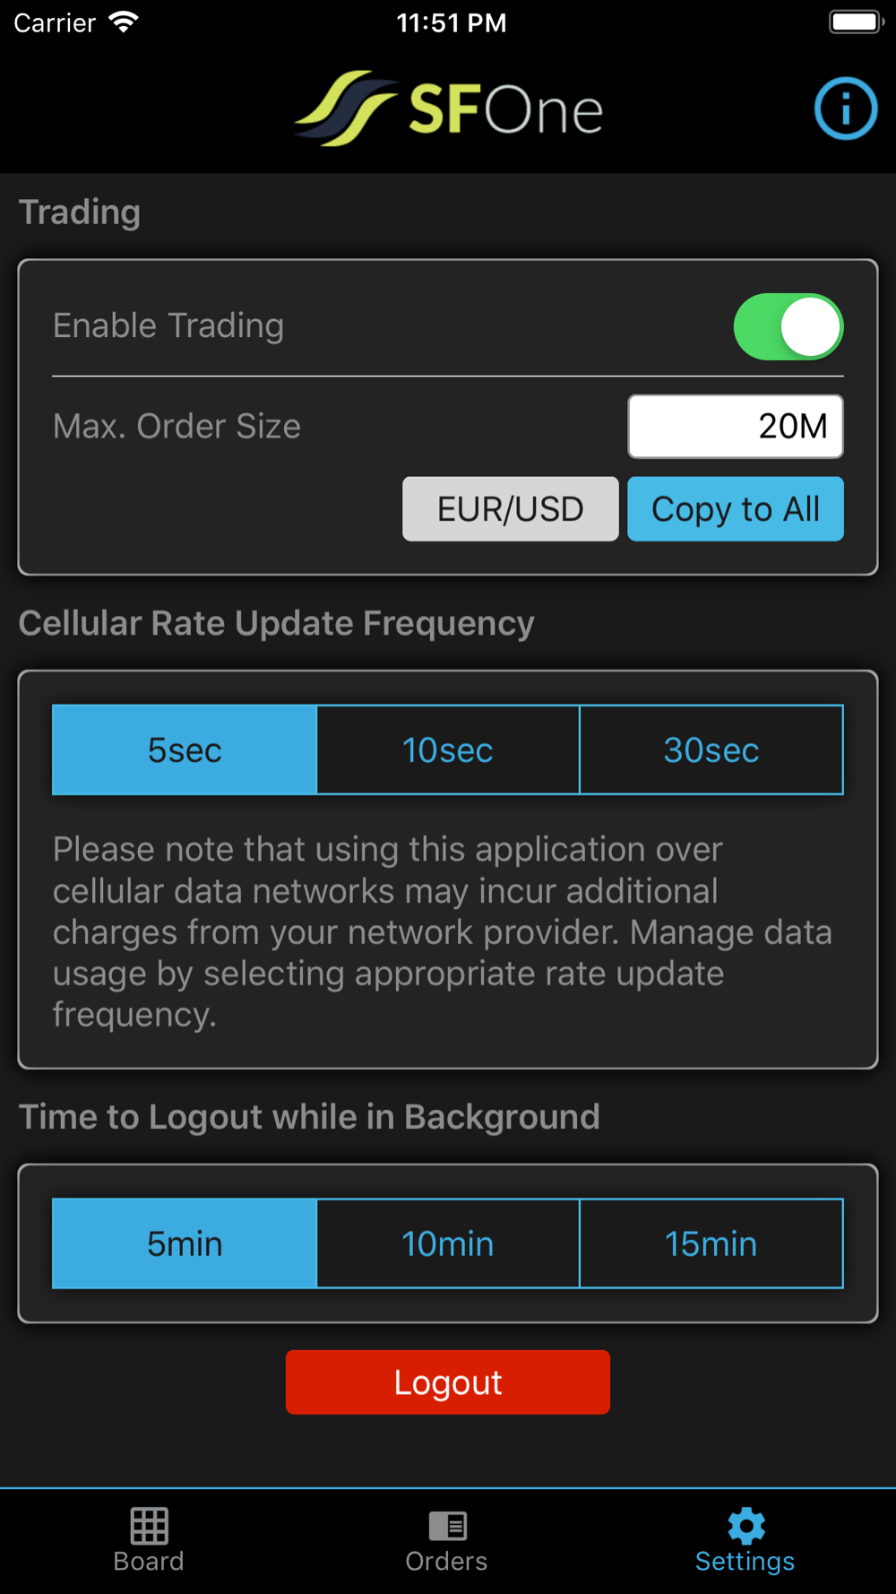The width and height of the screenshot is (896, 1594).
Task: Select 30sec rate update frequency
Action: click(x=711, y=749)
